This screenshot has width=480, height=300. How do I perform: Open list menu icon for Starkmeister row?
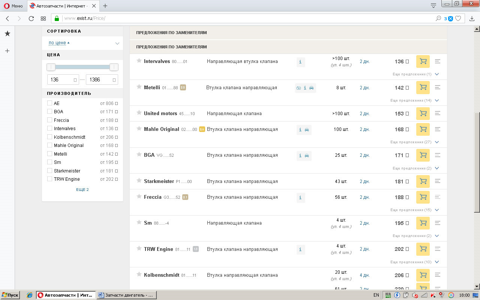point(437,181)
